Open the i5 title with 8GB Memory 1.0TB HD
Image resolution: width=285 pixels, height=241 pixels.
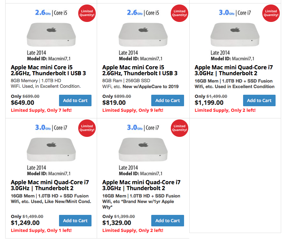click(48, 70)
